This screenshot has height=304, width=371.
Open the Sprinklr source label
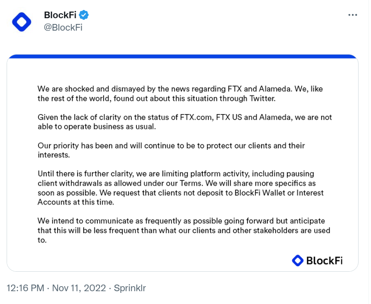(130, 288)
